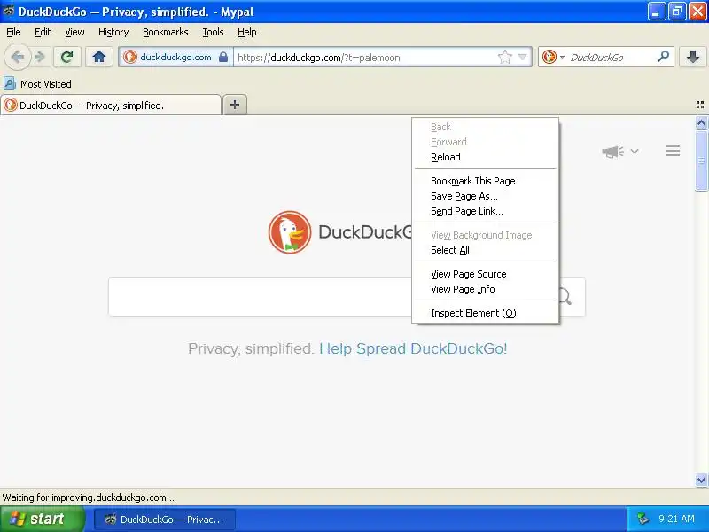Expand the chevron next to megaphone
This screenshot has height=532, width=709.
pyautogui.click(x=635, y=151)
